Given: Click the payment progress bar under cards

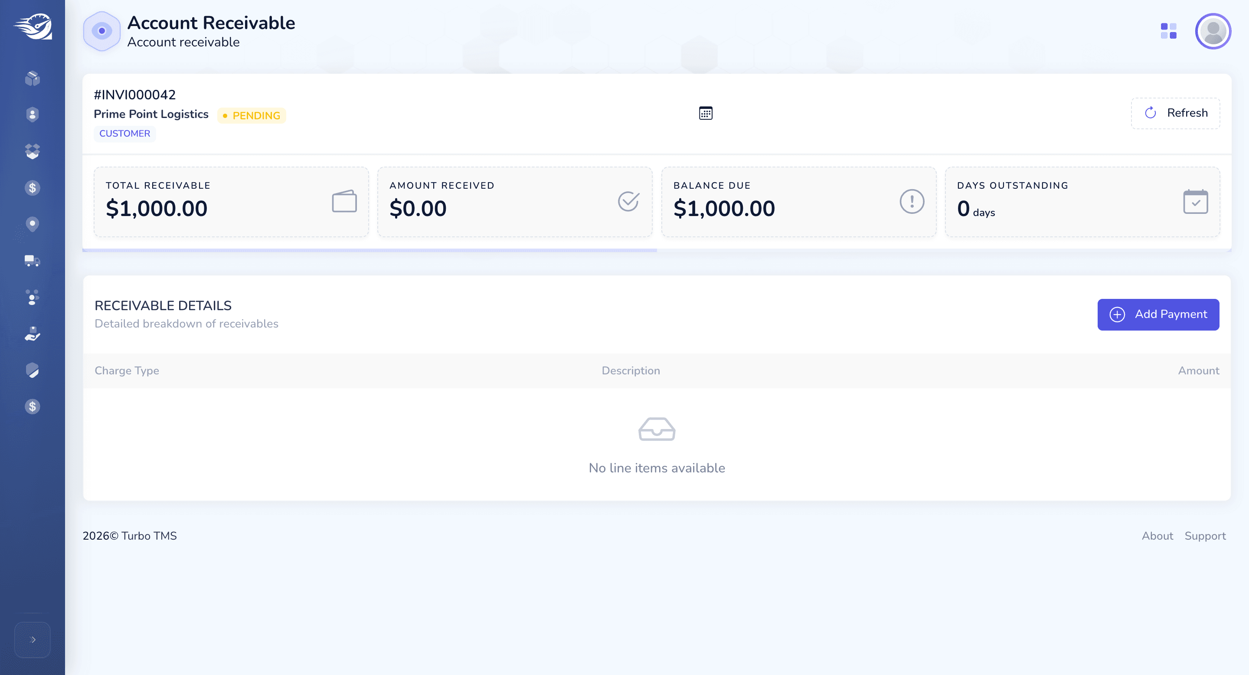Looking at the screenshot, I should pos(657,250).
